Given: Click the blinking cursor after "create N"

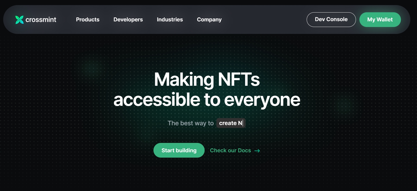Looking at the screenshot, I should [243, 123].
